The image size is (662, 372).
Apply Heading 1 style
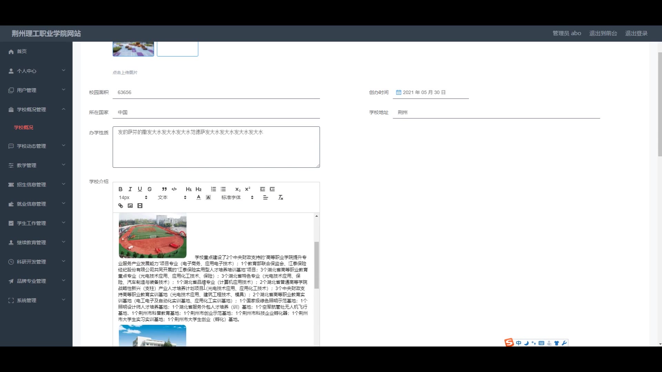189,189
